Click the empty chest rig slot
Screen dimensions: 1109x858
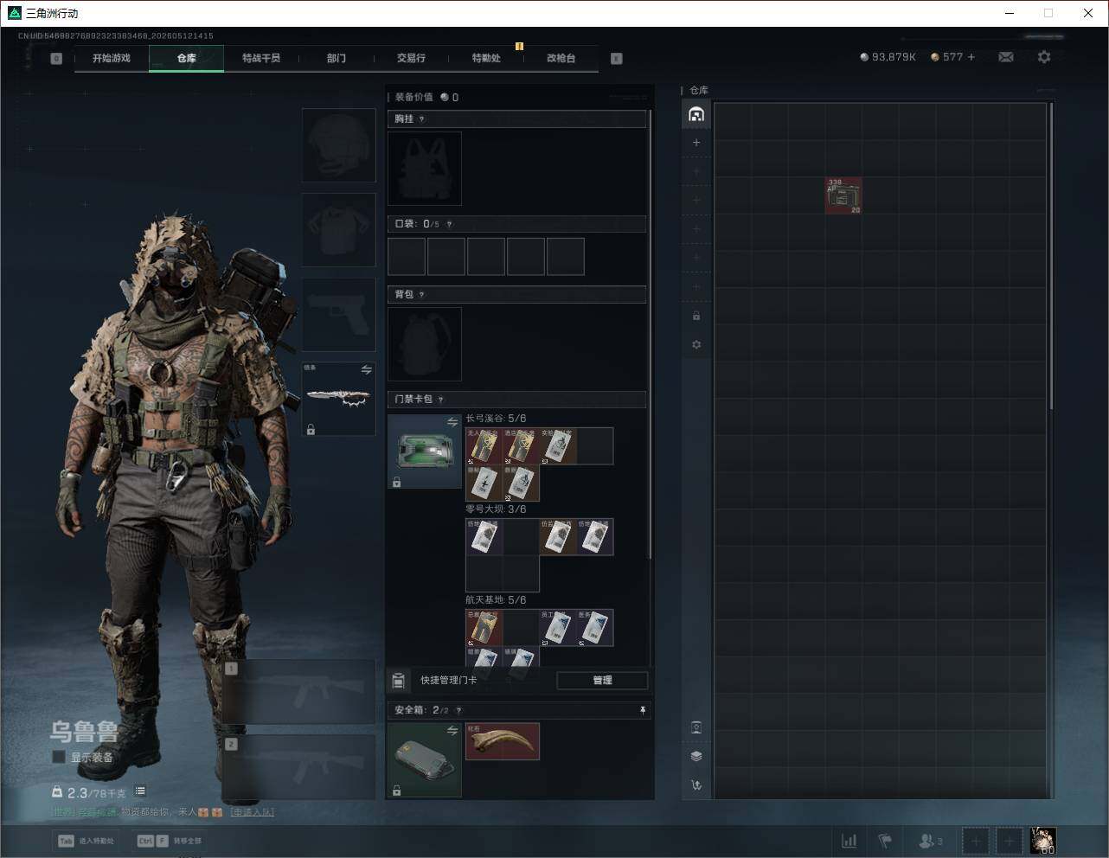pyautogui.click(x=425, y=169)
